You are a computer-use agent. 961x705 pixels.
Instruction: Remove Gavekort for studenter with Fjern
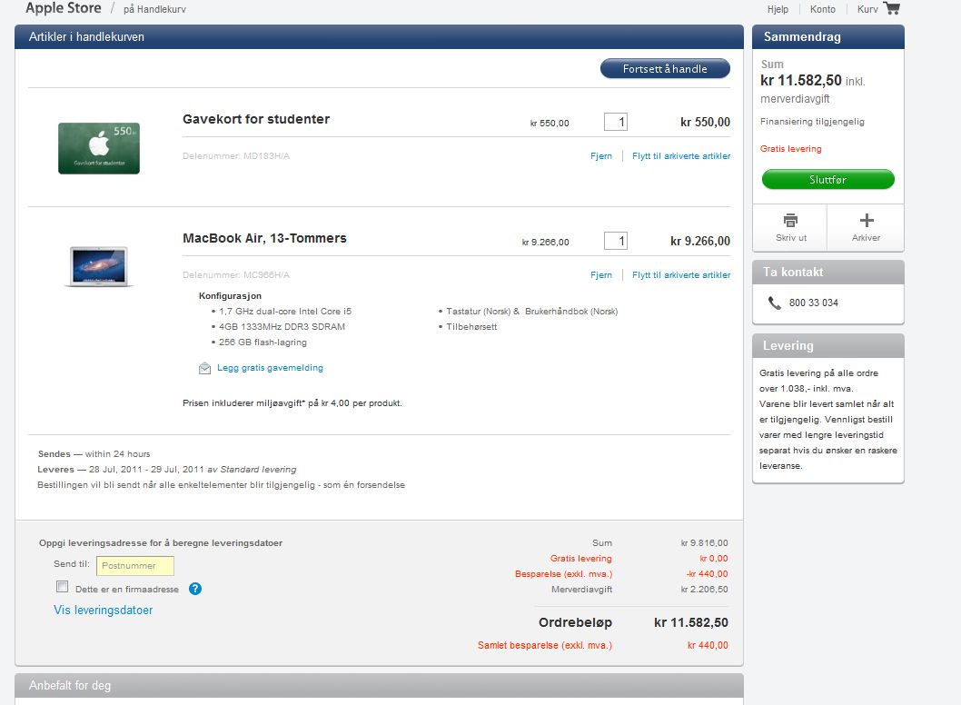[x=601, y=155]
